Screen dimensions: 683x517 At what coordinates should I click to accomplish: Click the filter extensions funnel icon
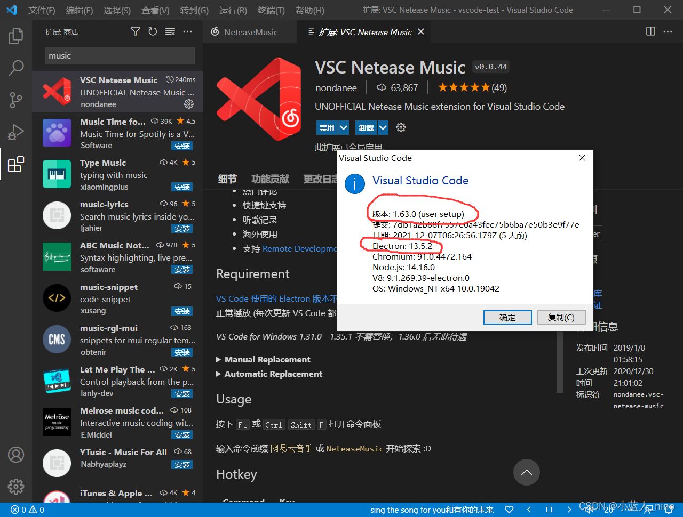pos(136,32)
